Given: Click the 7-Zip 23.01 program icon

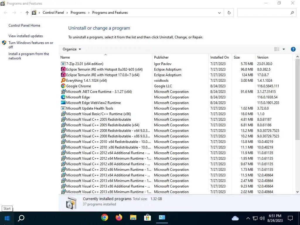Looking at the screenshot, I should pos(63,64).
